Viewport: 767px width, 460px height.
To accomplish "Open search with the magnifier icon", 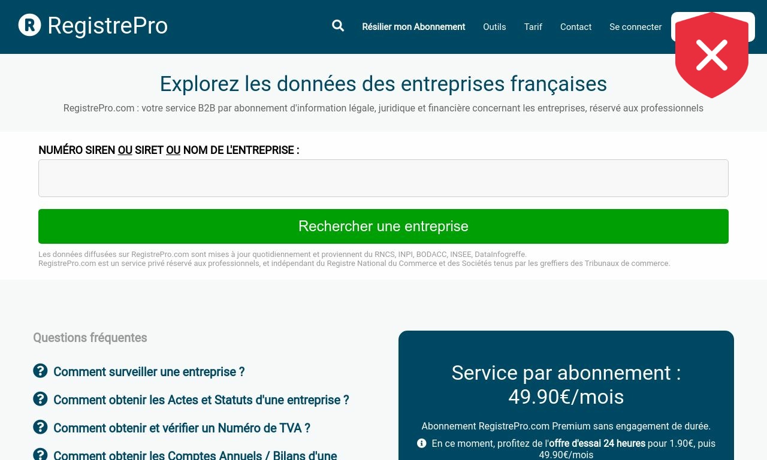I will coord(338,26).
